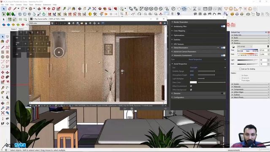
Task: Pick the Eraser tool in top toolbar
Action: (9, 8)
